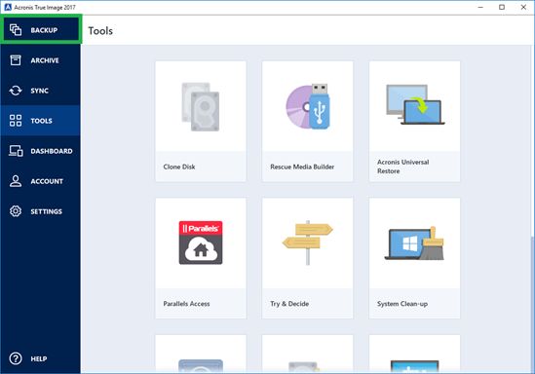Viewport: 535px width, 374px height.
Task: Select the TOOLS sidebar label
Action: click(41, 121)
